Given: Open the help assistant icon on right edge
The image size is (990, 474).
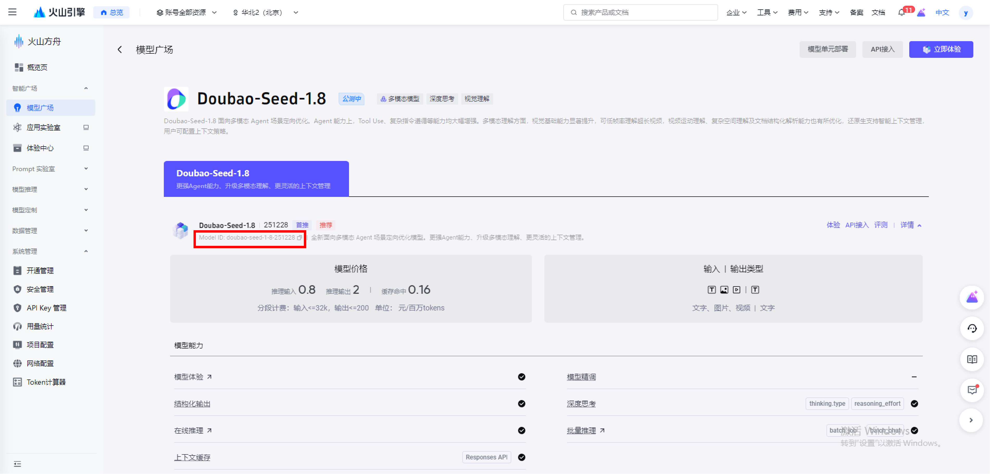Looking at the screenshot, I should [x=972, y=329].
